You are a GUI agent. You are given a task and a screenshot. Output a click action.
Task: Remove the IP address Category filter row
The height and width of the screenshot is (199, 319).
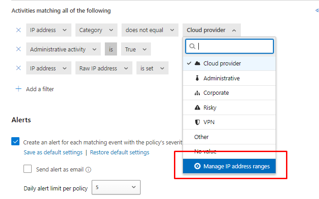pyautogui.click(x=19, y=30)
